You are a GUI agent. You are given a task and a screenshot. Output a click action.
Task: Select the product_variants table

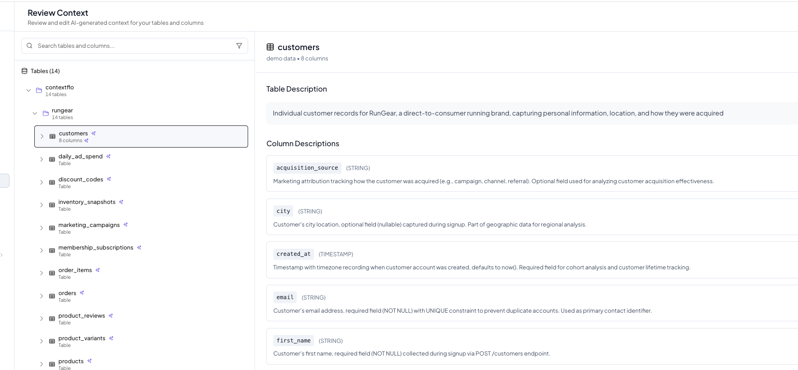click(141, 341)
